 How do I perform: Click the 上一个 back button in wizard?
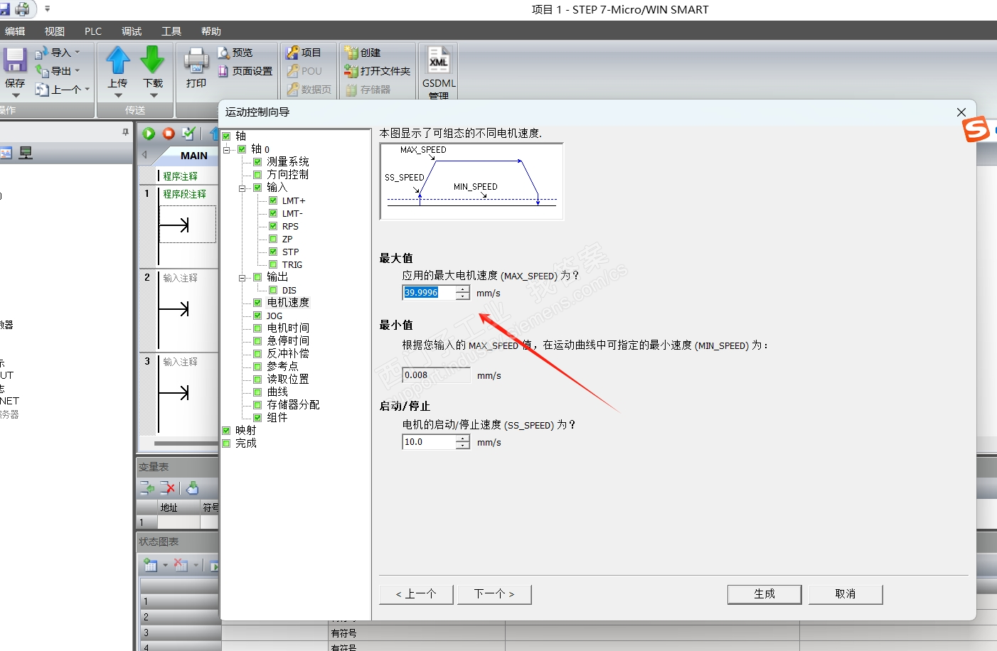416,594
